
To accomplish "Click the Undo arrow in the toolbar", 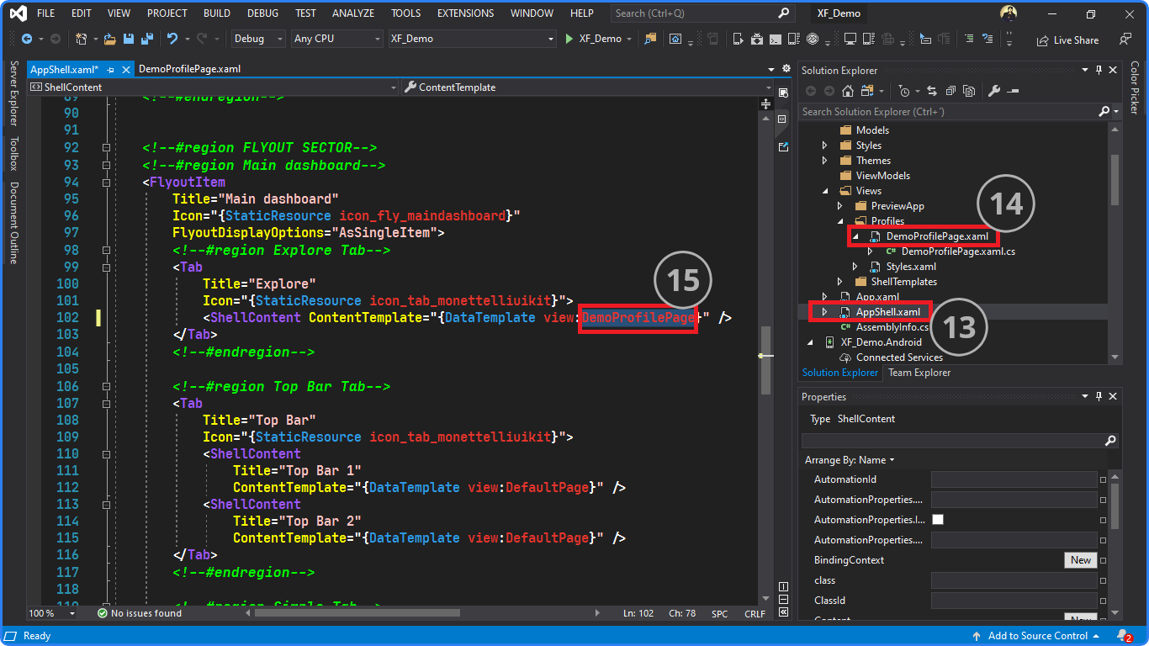I will (x=172, y=39).
